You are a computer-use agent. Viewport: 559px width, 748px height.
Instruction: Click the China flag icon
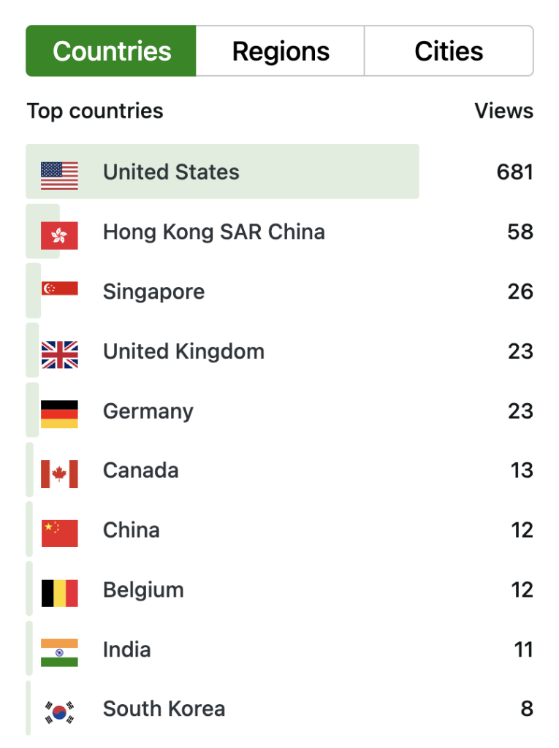(59, 532)
